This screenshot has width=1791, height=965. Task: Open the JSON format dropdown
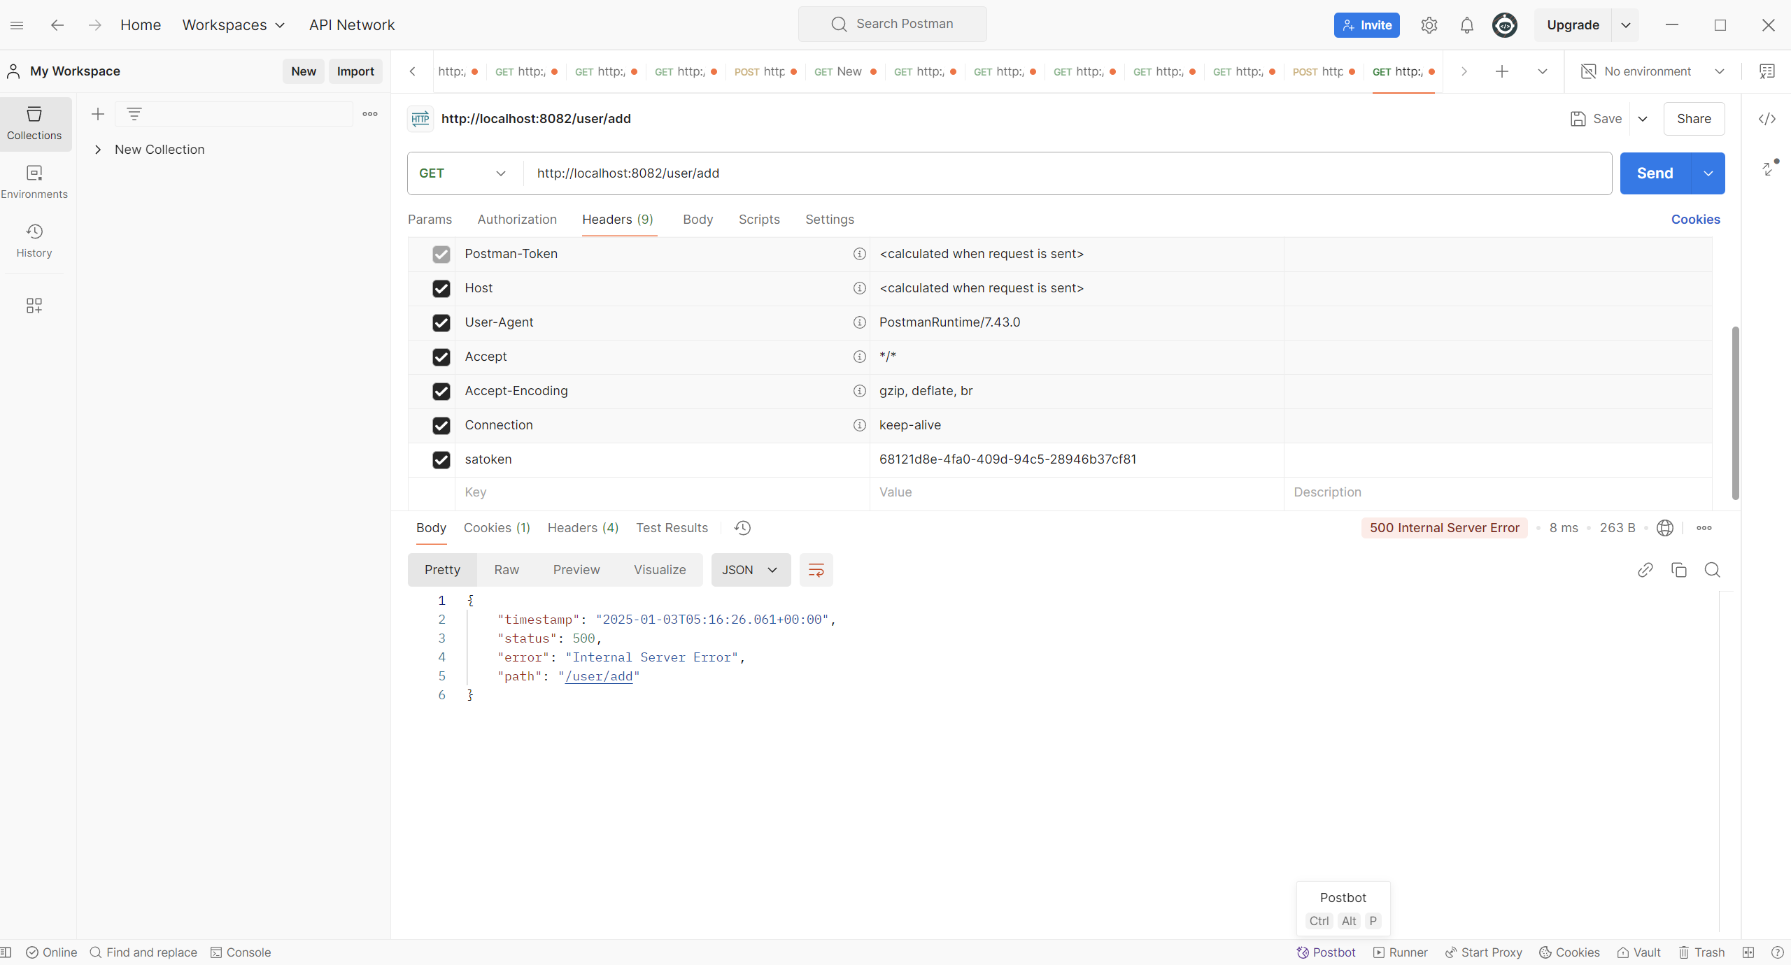point(750,570)
